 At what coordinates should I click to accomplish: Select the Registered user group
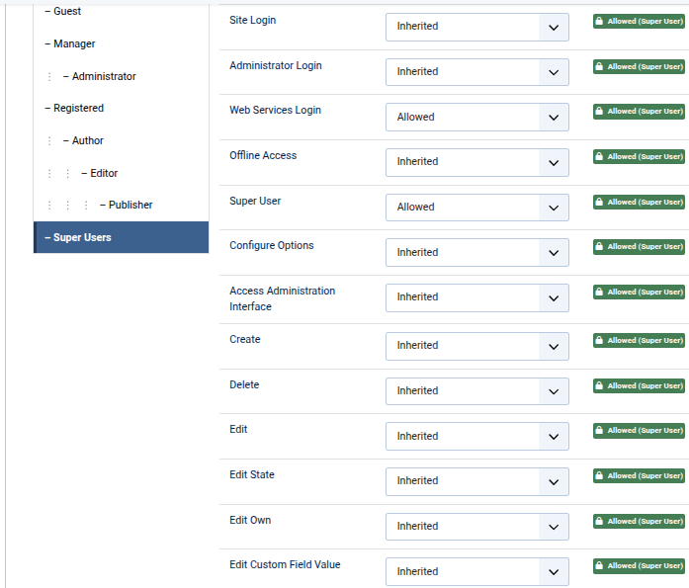click(x=78, y=108)
